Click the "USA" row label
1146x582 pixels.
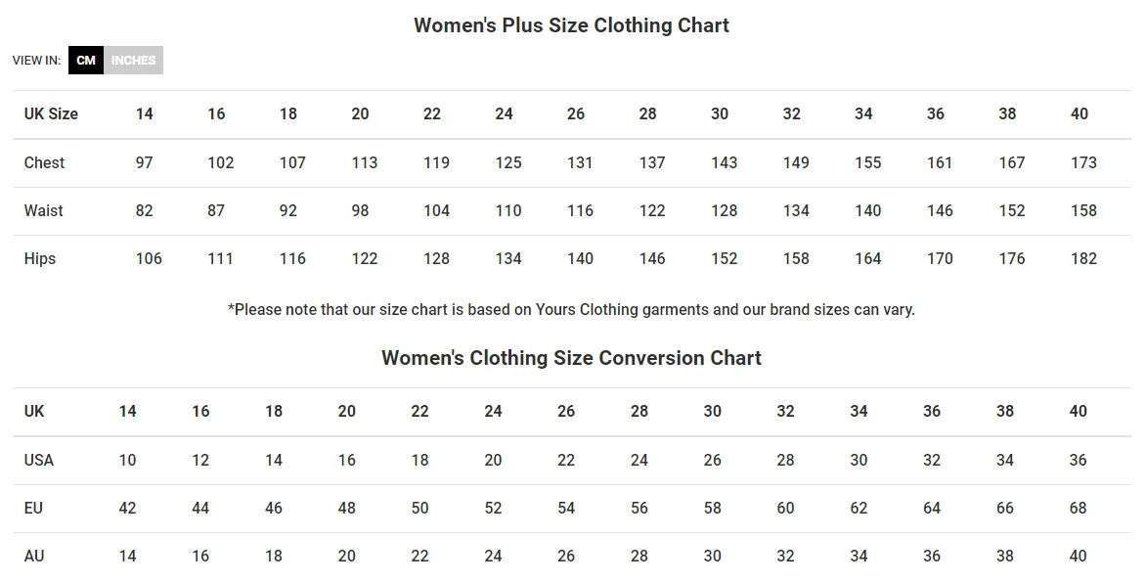click(39, 460)
